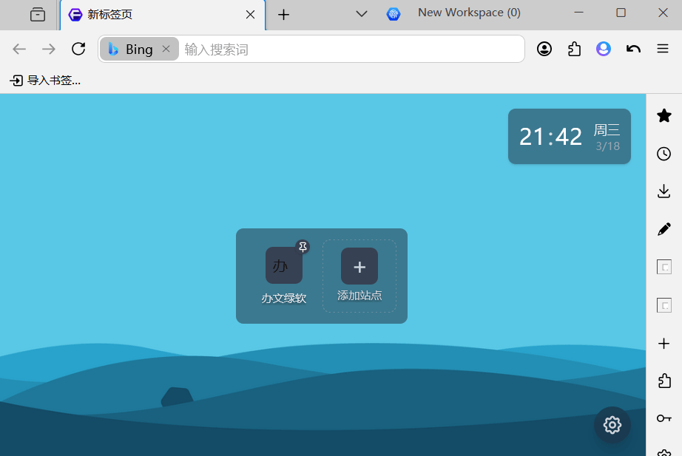682x456 pixels.
Task: Open the hamburger menu
Action: click(662, 48)
